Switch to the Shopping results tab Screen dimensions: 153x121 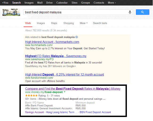pyautogui.click(x=69, y=23)
